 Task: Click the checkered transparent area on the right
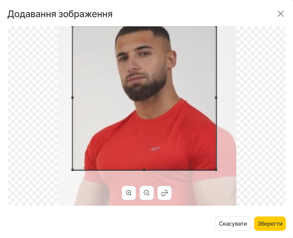pyautogui.click(x=261, y=116)
